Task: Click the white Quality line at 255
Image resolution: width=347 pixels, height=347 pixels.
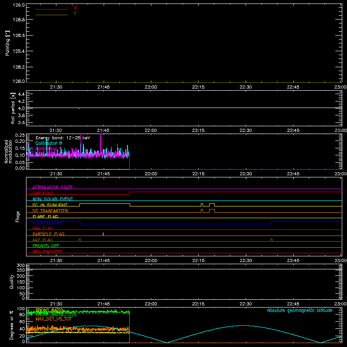Action: [184, 269]
